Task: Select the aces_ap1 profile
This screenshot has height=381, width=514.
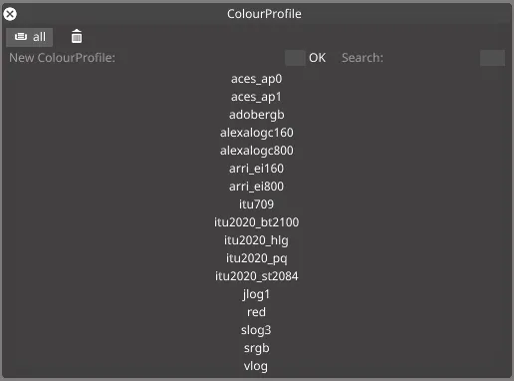Action: pyautogui.click(x=257, y=97)
